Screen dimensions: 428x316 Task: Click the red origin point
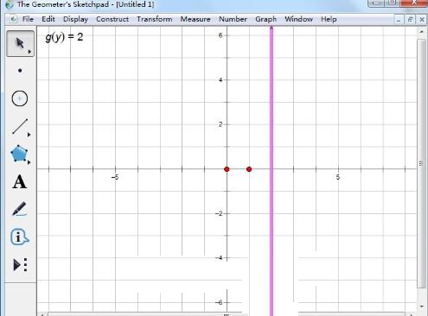(227, 169)
